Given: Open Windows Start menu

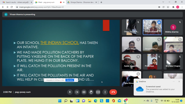Looking at the screenshot, I should click(60, 101).
